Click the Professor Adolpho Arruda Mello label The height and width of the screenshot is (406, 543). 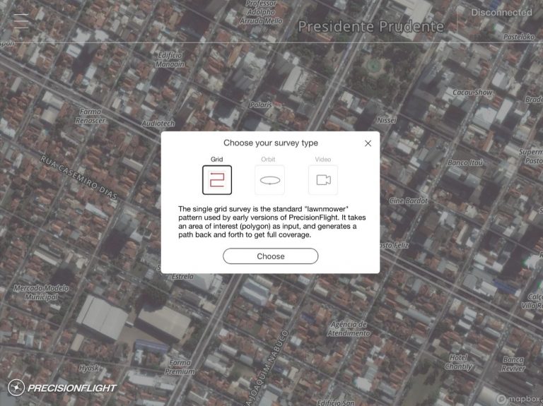coord(261,12)
